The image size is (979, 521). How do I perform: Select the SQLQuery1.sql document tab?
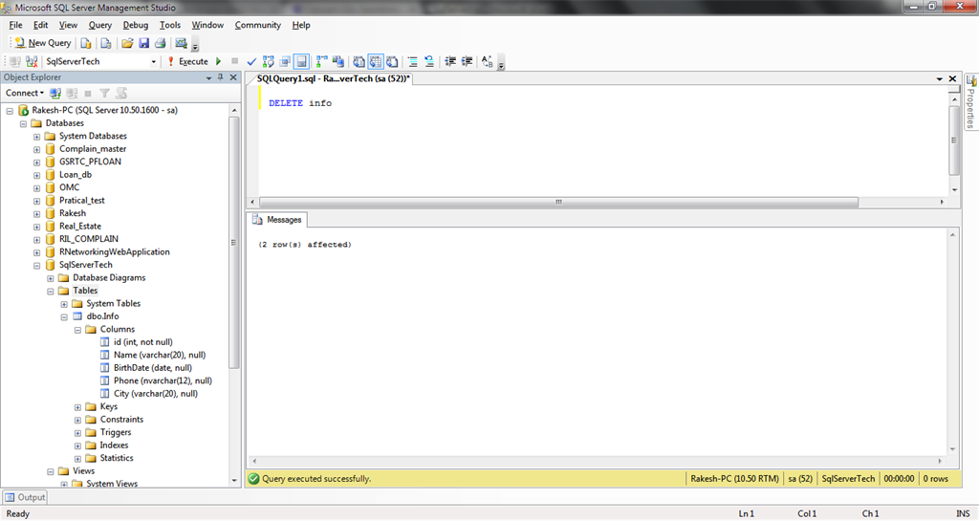pos(334,78)
